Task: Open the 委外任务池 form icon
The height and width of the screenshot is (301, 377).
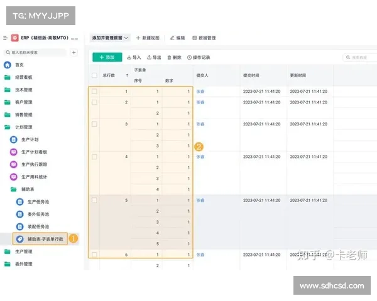Action: (x=19, y=214)
